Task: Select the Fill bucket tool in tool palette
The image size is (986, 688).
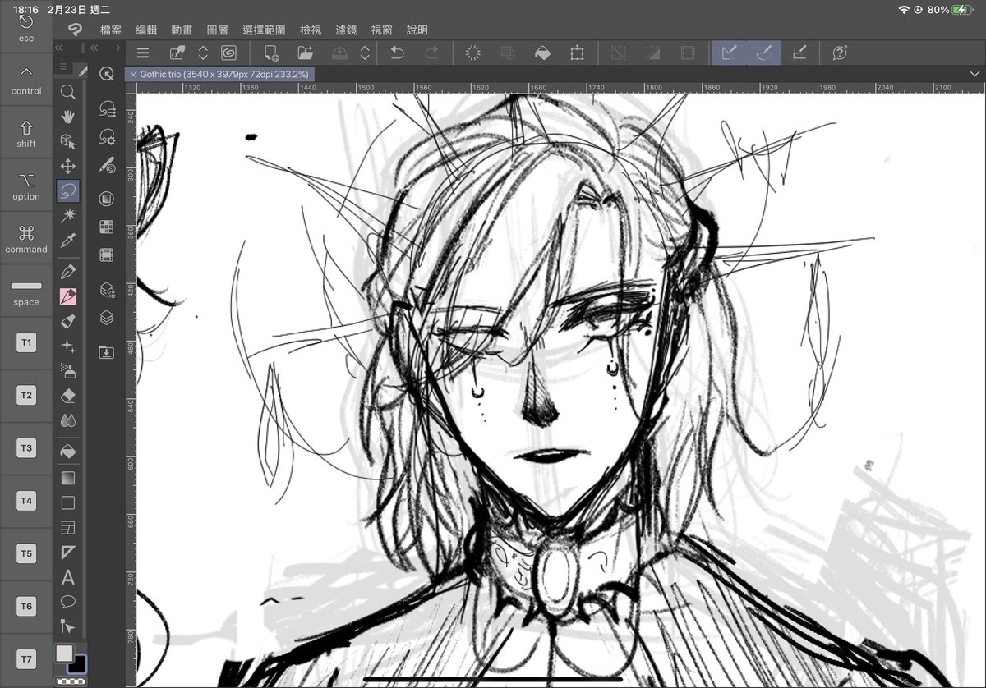Action: 68,452
